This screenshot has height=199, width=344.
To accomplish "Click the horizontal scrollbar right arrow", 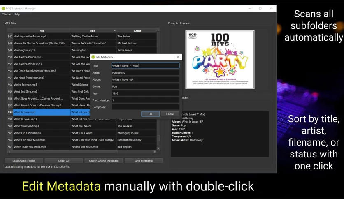I will (x=155, y=152).
